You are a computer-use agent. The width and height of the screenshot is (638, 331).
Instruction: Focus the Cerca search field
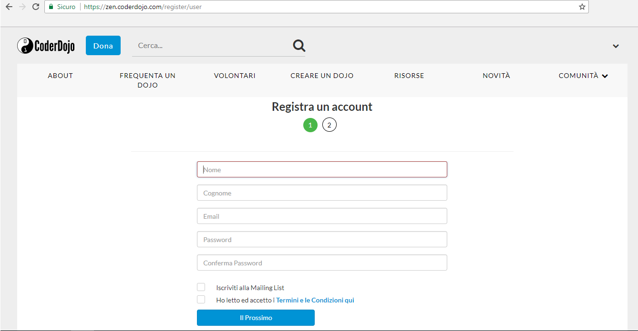tap(212, 46)
